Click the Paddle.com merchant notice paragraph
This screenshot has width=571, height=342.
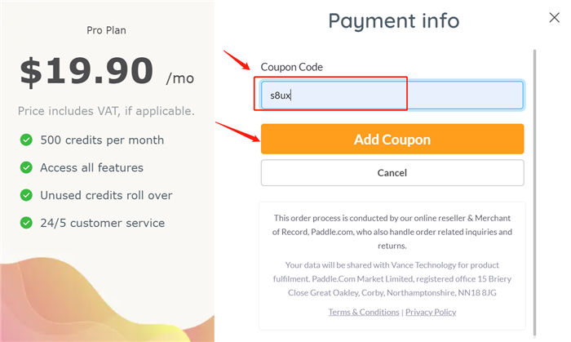point(392,232)
